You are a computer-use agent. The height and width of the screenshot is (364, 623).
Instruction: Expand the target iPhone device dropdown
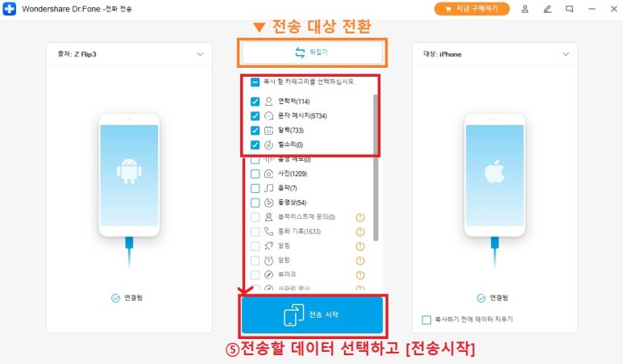566,54
